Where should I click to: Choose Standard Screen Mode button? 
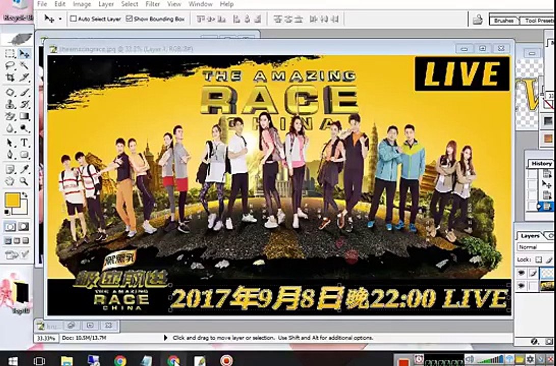8,241
